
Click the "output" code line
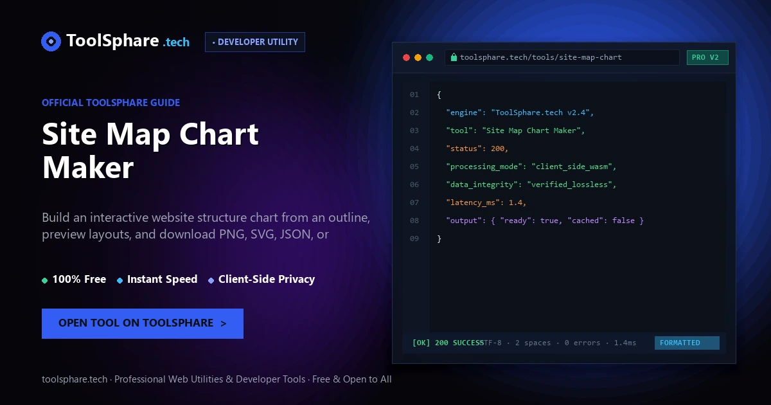point(545,221)
